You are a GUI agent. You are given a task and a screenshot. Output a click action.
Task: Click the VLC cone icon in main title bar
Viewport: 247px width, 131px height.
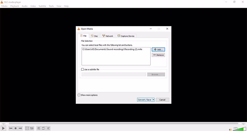pyautogui.click(x=2, y=2)
